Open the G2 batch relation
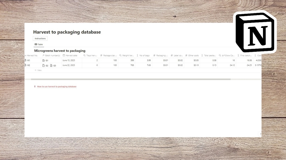This screenshot has width=286, height=160. point(46,65)
